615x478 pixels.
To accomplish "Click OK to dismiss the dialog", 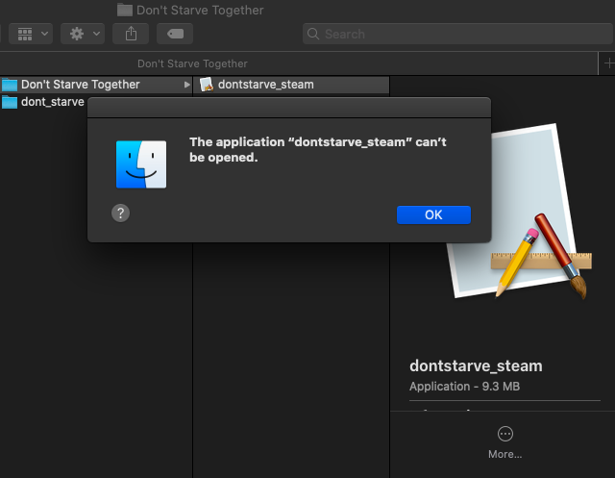I will [433, 214].
